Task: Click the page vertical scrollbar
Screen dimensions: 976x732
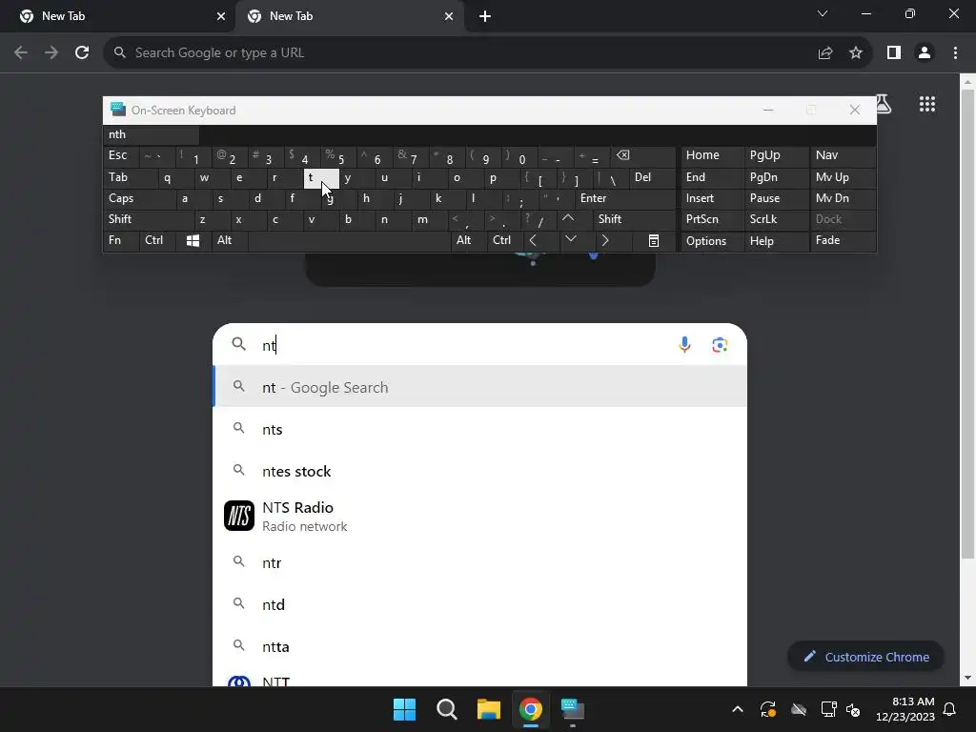Action: 967,324
